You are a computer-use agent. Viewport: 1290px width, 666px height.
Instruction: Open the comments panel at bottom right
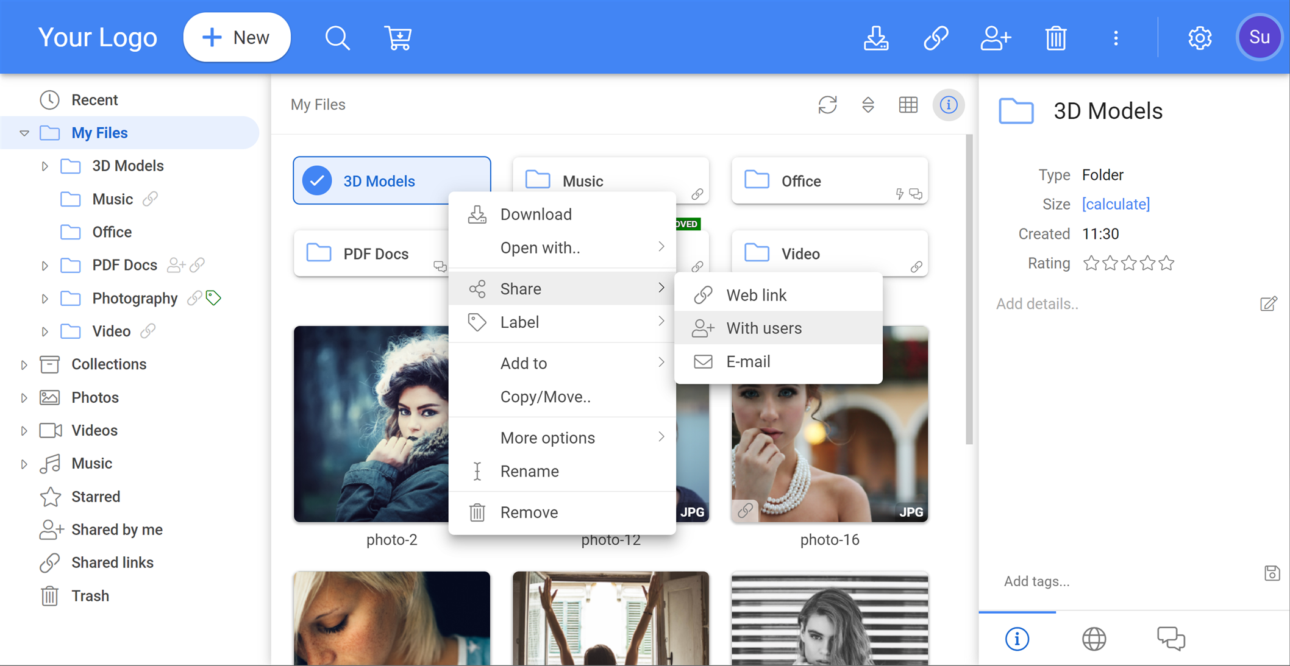1171,639
